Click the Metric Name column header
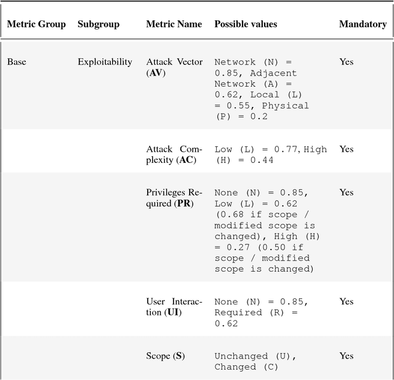 (x=174, y=24)
